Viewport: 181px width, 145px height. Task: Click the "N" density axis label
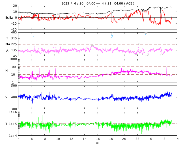tap(7, 71)
